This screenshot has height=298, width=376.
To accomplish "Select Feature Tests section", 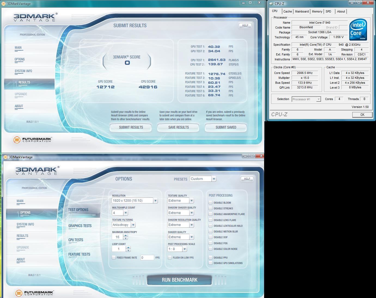I will click(x=79, y=254).
